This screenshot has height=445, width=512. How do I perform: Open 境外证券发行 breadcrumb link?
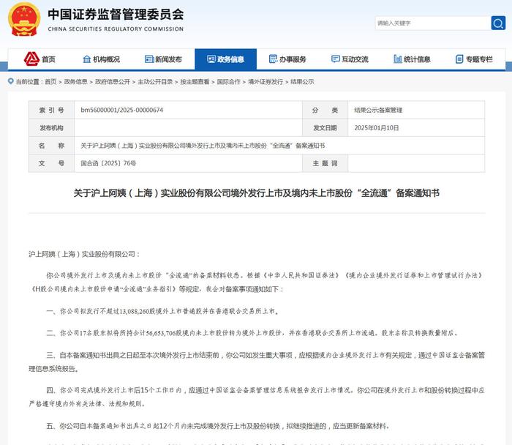coord(266,82)
